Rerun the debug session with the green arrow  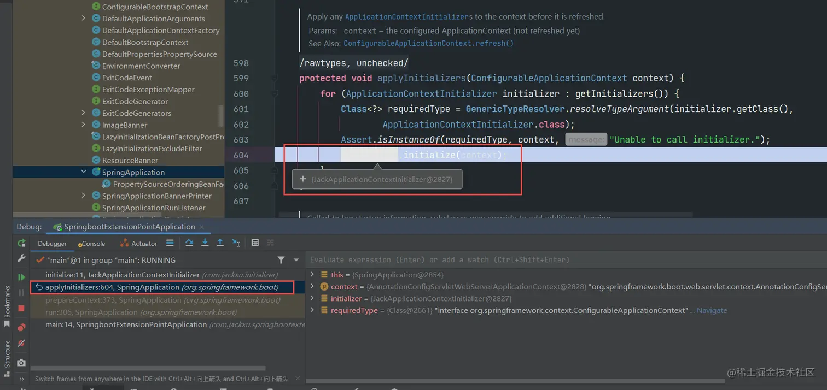click(21, 243)
